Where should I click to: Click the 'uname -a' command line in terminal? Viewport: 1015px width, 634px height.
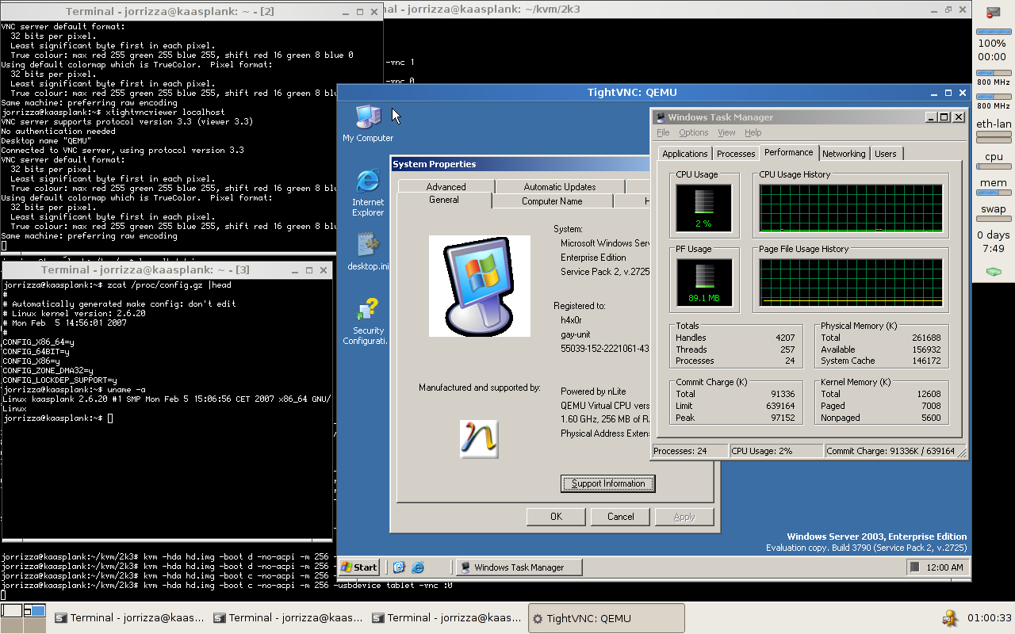coord(74,390)
